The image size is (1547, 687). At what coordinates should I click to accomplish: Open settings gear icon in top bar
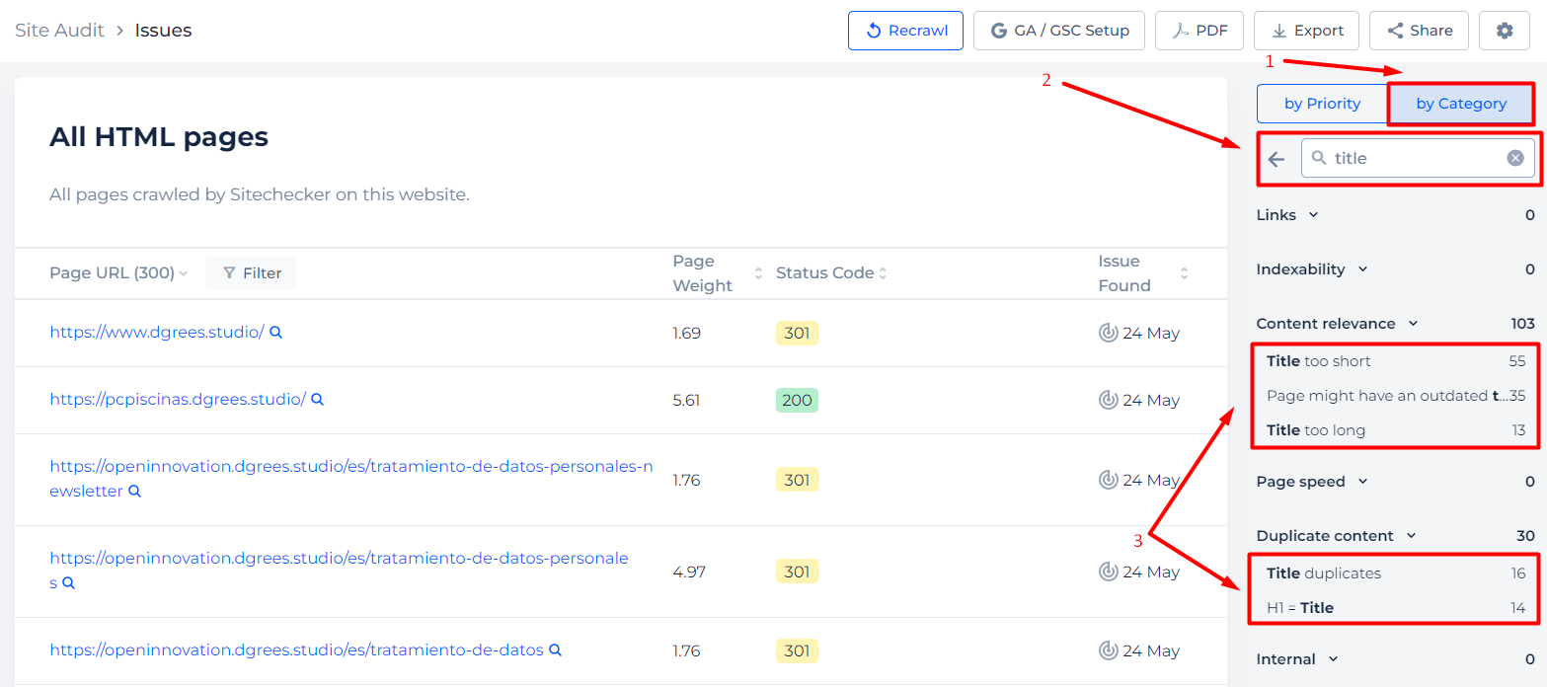[1505, 31]
